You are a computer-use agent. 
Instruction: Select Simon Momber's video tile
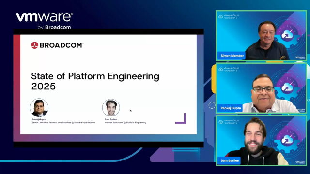pos(262,35)
